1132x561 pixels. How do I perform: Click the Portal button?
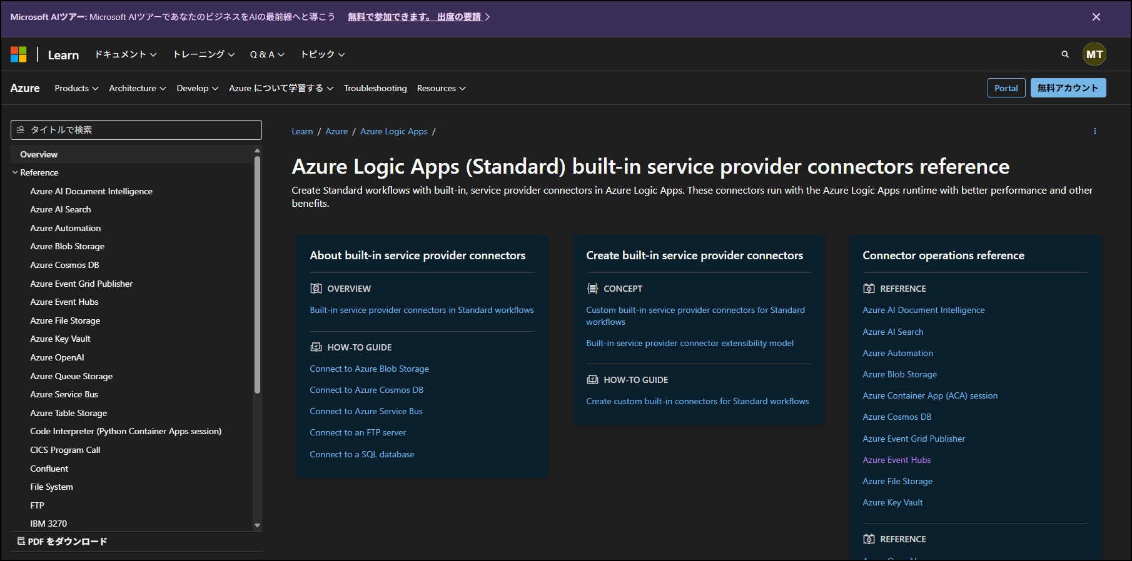pos(1006,88)
